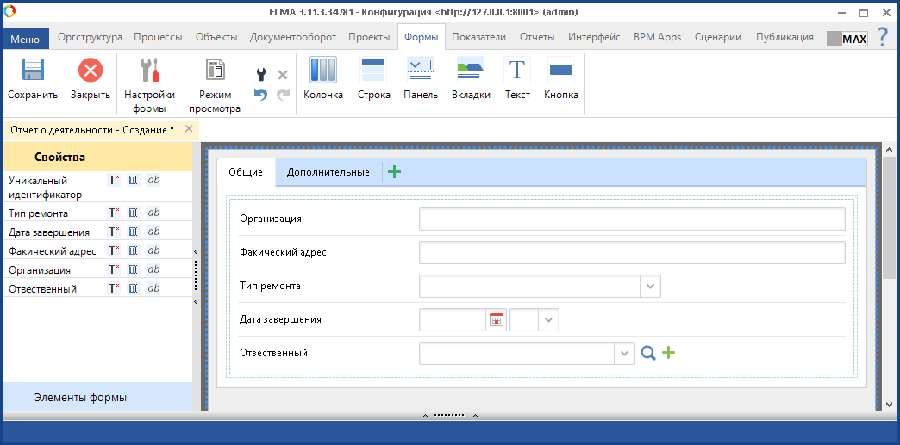Open Настройки формы form settings
This screenshot has width=900, height=445.
pos(149,71)
